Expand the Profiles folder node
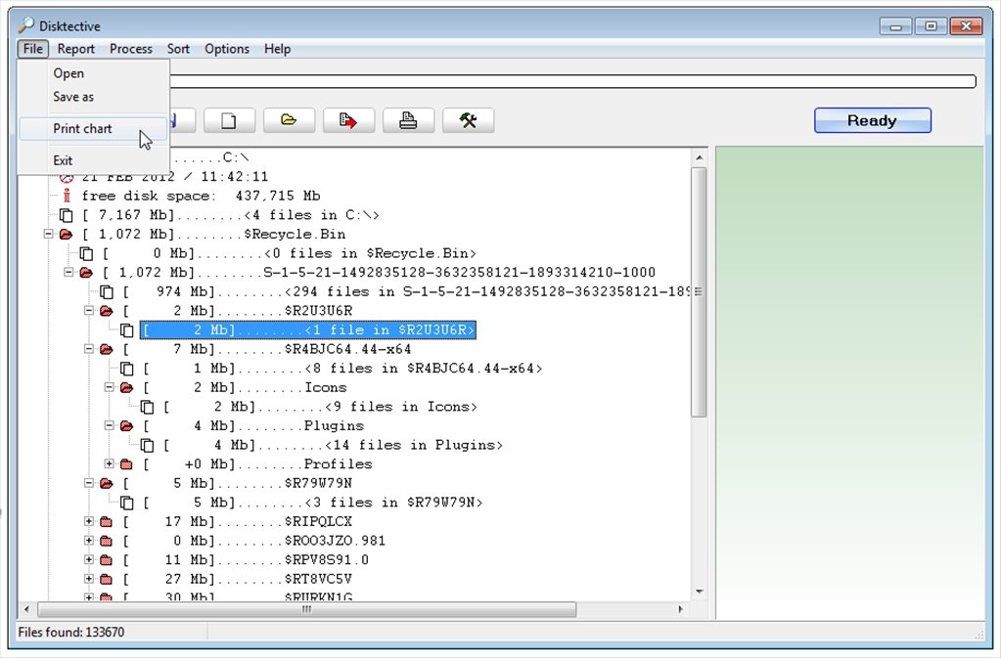This screenshot has height=658, width=1001. pos(110,463)
